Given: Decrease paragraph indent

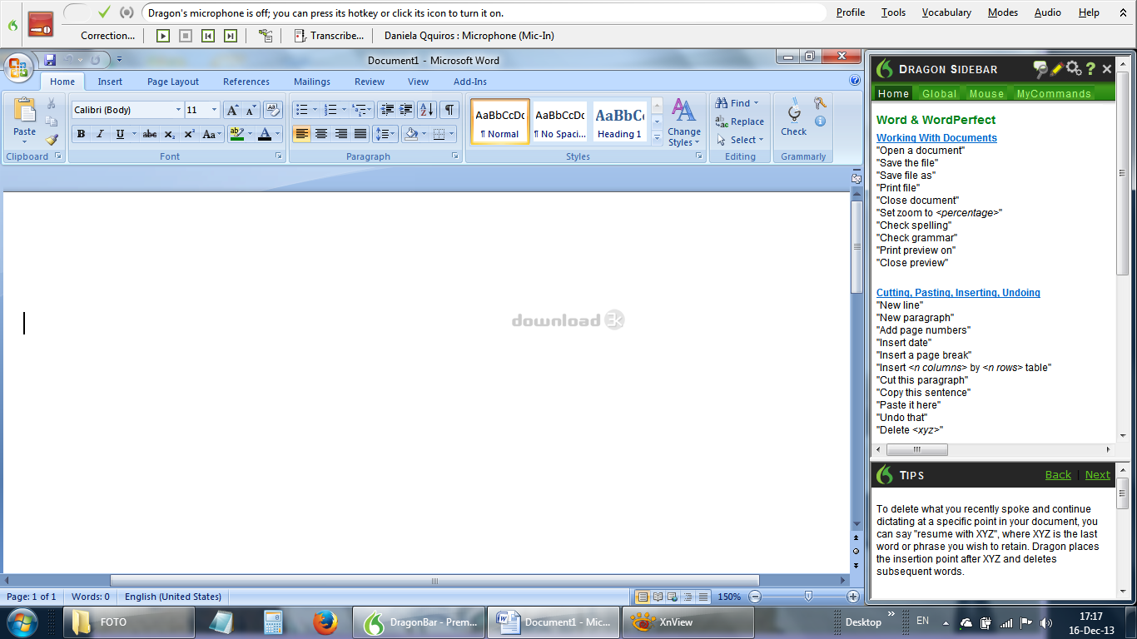Looking at the screenshot, I should point(386,110).
